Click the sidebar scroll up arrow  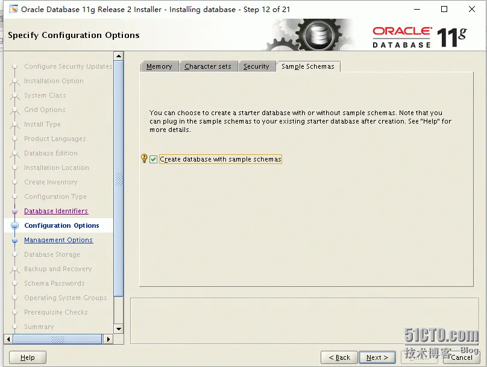[x=119, y=56]
